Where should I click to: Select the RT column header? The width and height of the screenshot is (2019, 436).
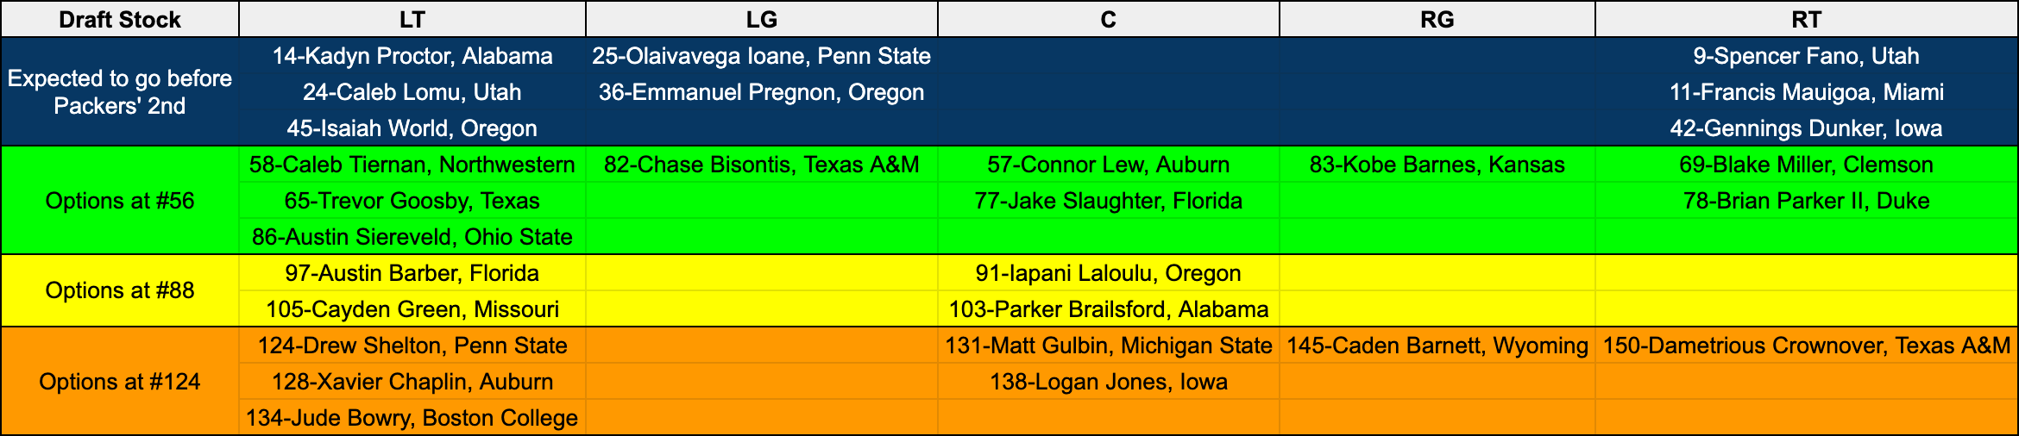(1806, 20)
